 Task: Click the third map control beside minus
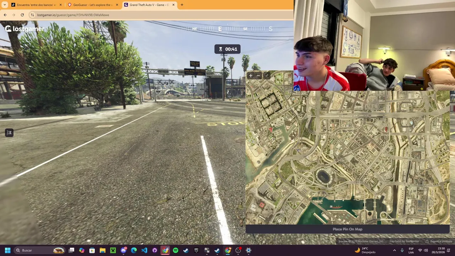point(267,76)
